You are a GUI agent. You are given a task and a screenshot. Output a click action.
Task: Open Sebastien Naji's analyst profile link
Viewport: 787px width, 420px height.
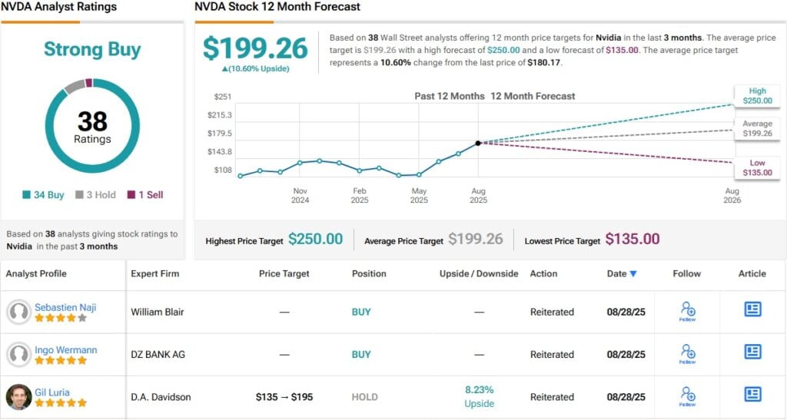point(65,307)
